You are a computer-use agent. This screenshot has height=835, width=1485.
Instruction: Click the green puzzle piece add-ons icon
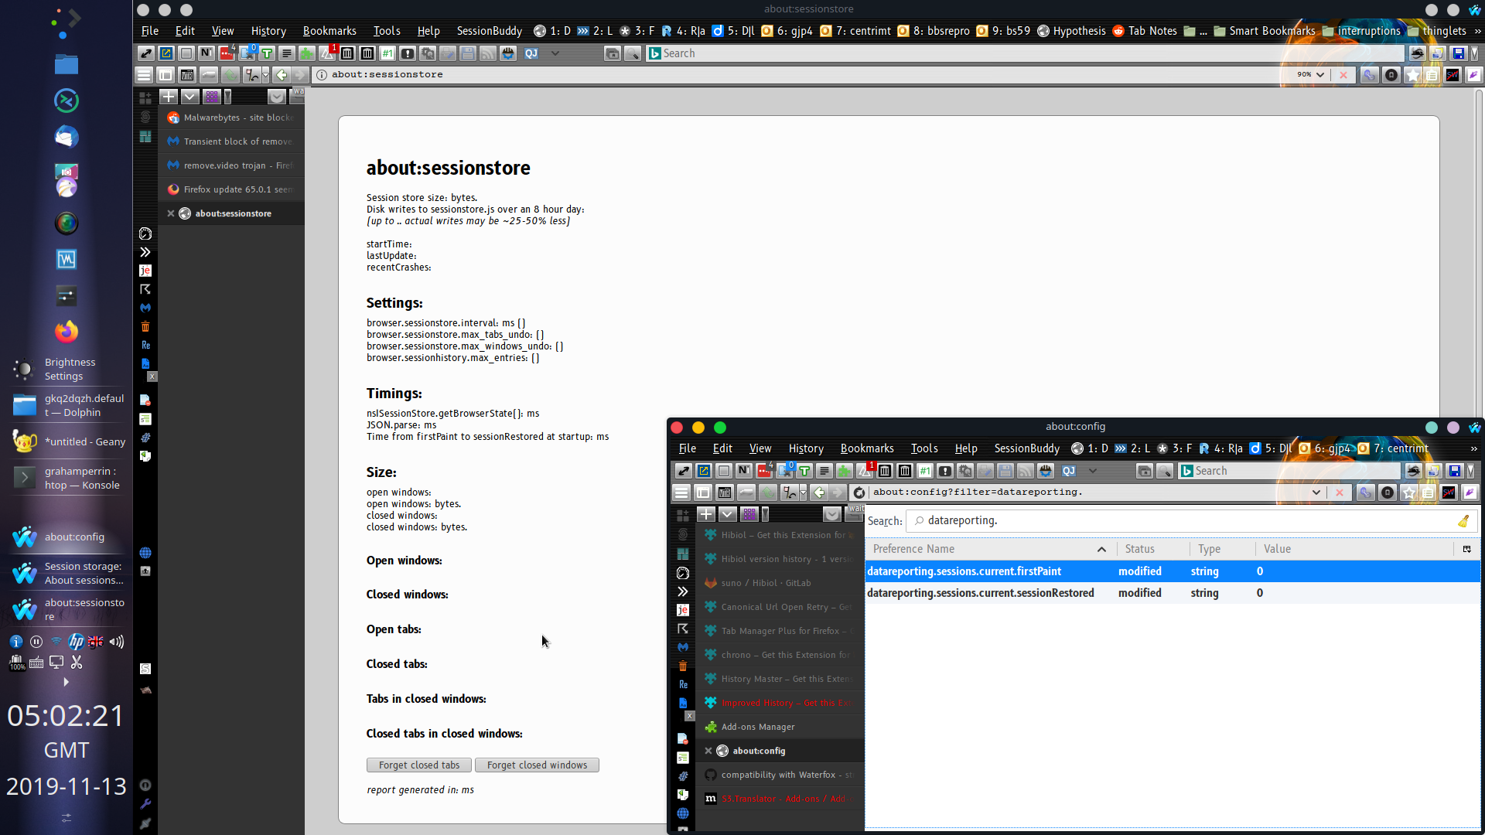coord(307,53)
